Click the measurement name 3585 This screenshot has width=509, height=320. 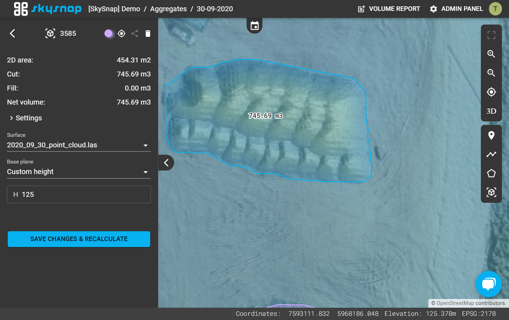pos(68,33)
